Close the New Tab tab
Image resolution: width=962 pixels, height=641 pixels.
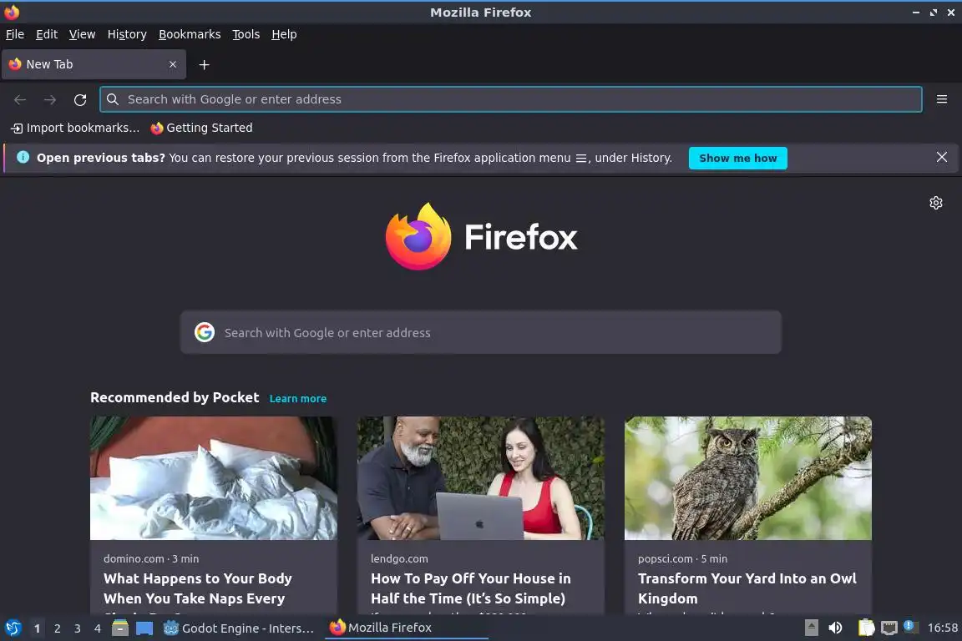[173, 64]
